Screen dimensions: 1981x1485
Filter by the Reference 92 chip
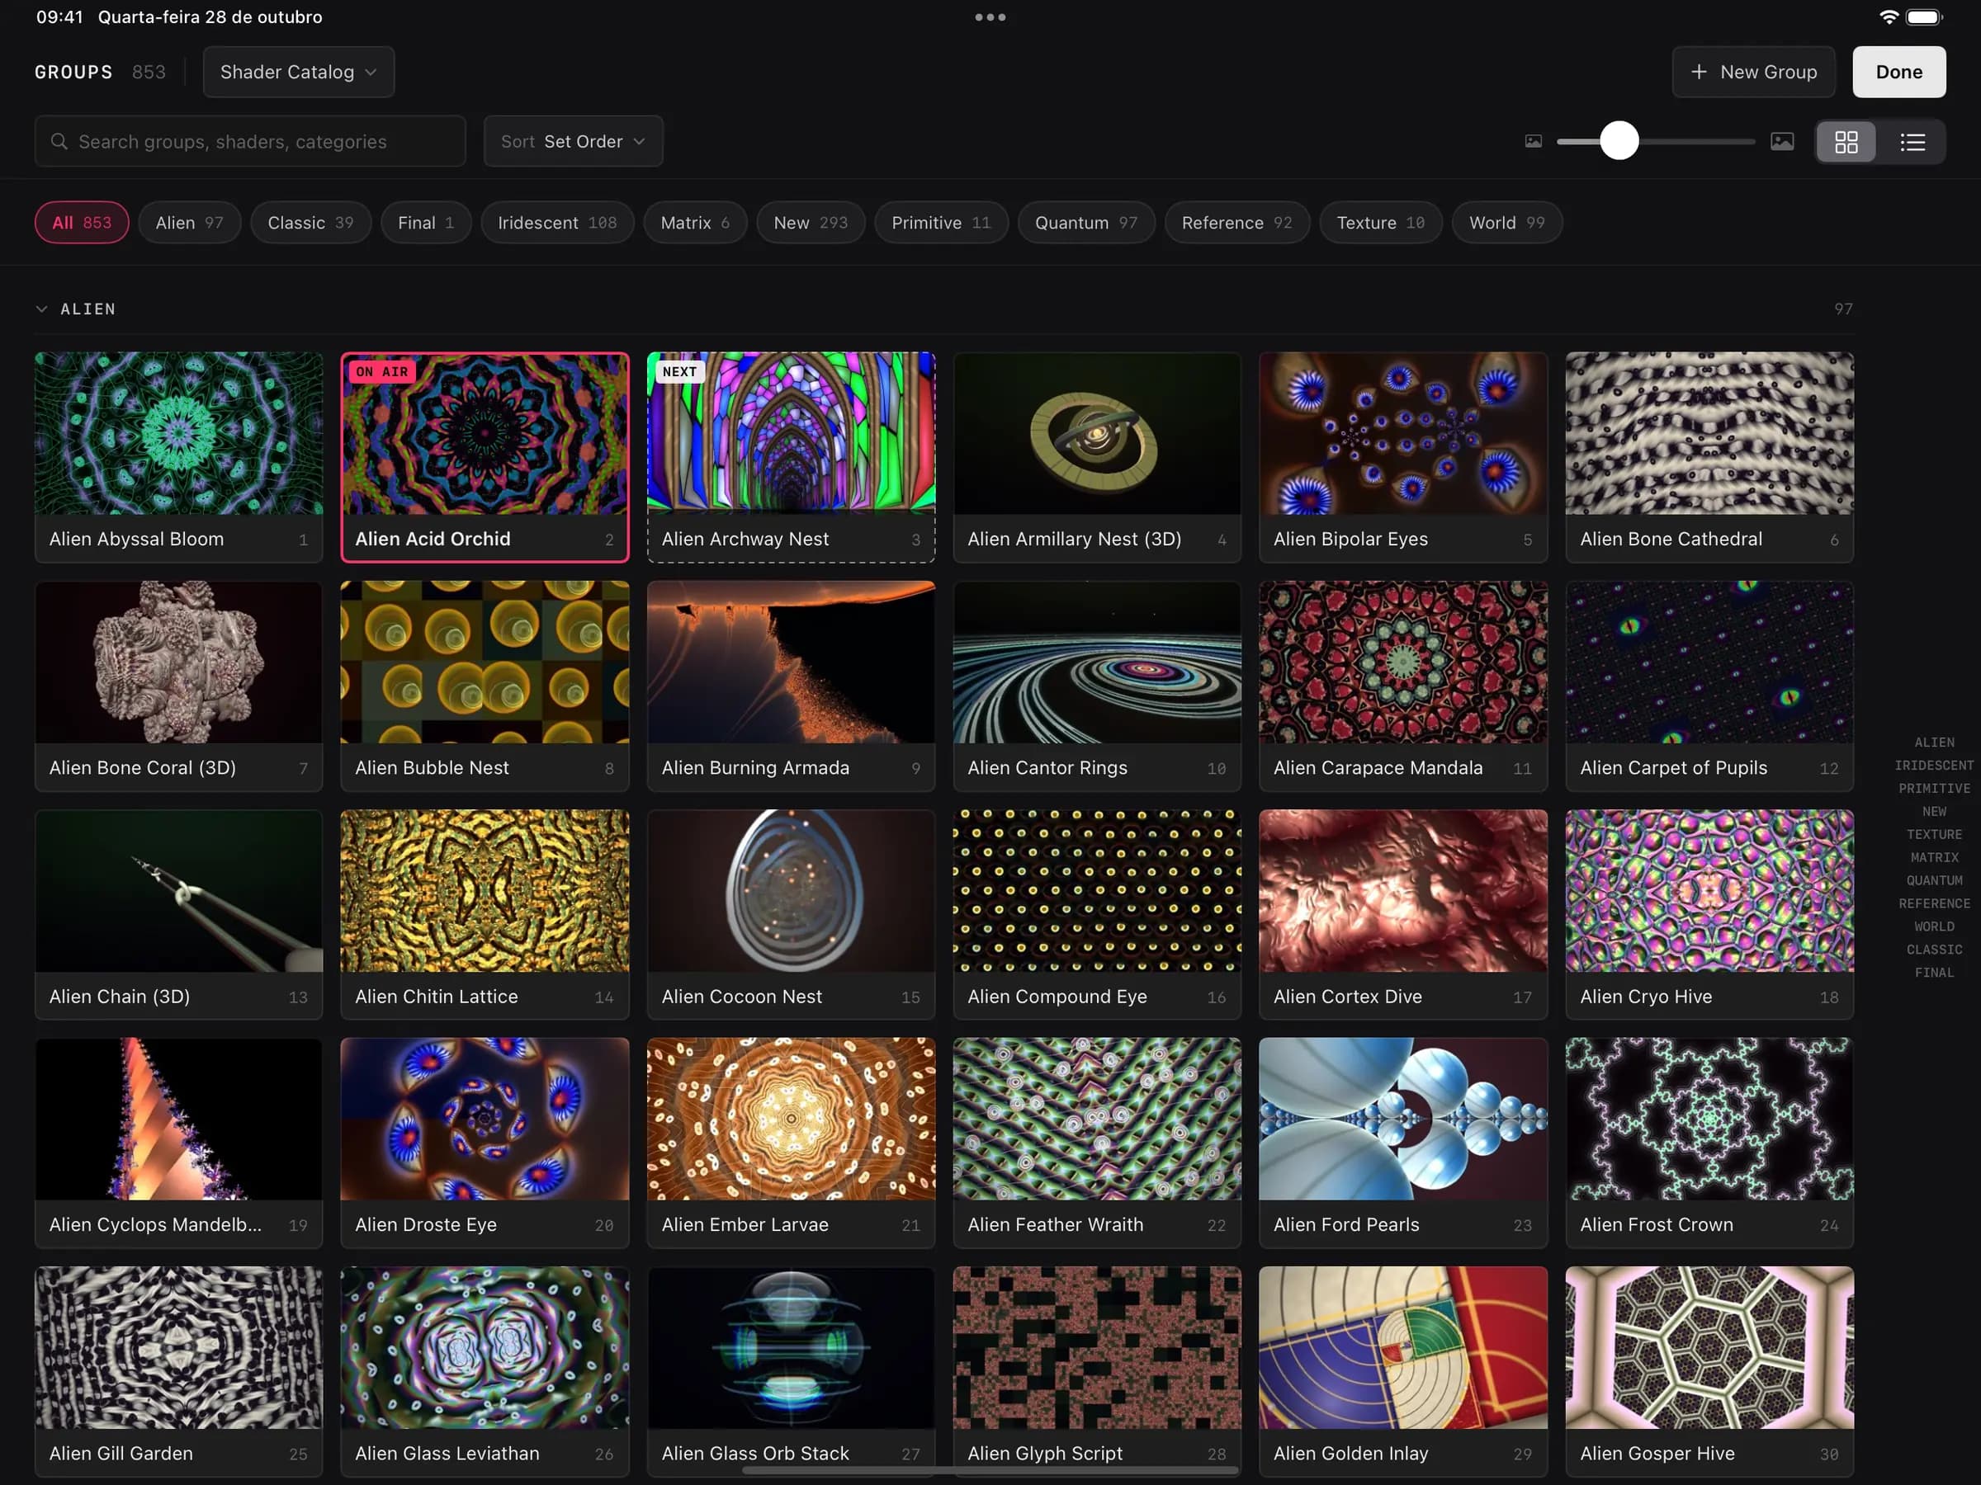pos(1236,223)
